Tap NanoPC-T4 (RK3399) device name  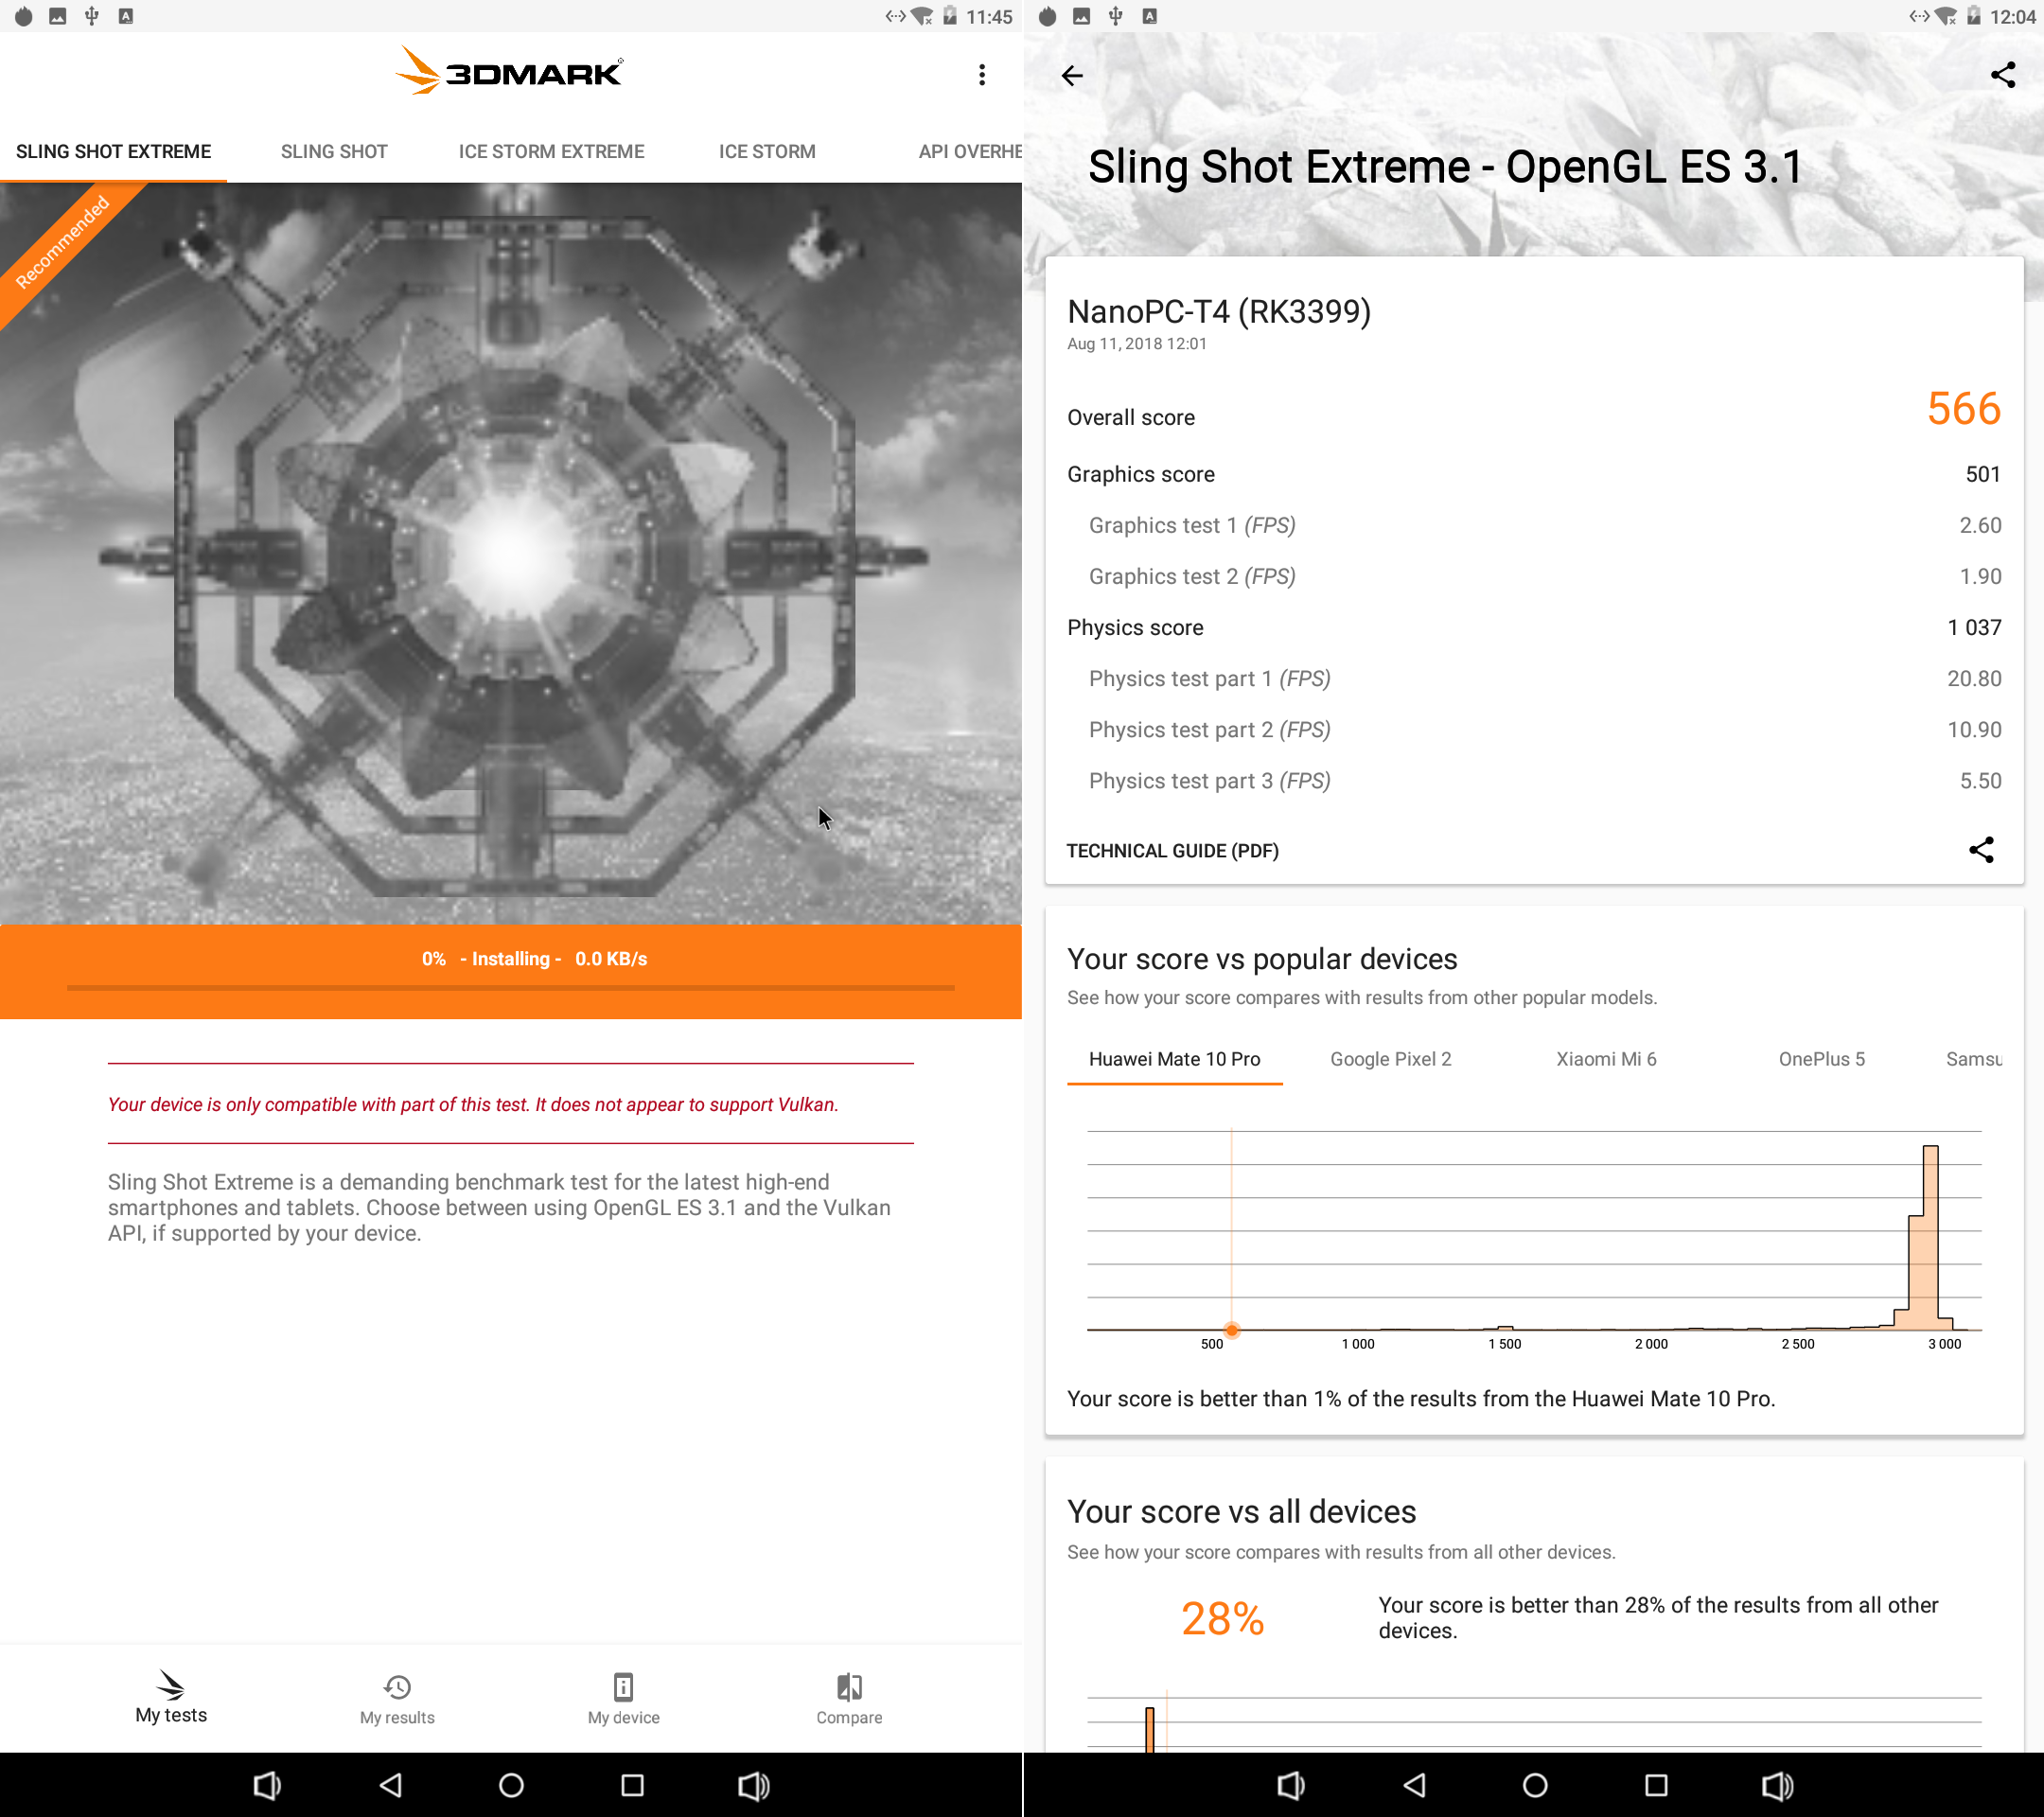click(1219, 312)
